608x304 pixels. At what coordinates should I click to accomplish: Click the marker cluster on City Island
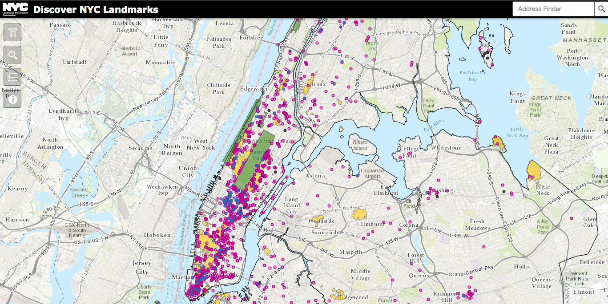tap(486, 51)
